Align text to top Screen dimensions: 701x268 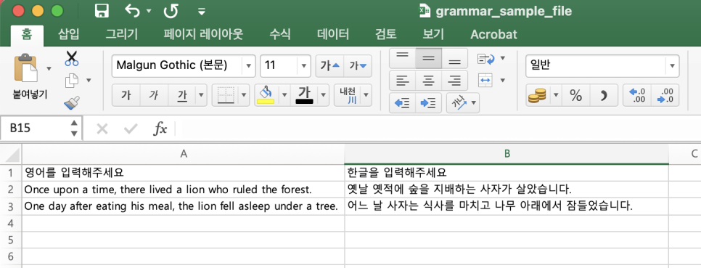[402, 58]
